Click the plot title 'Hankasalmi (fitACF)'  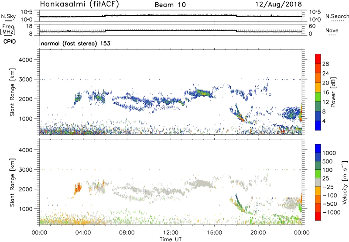pos(79,4)
